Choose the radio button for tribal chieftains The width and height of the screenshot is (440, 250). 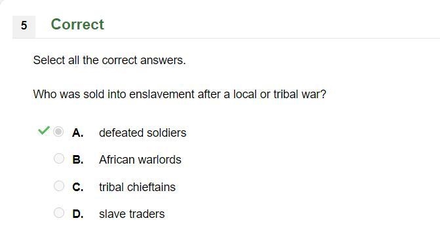tap(59, 186)
